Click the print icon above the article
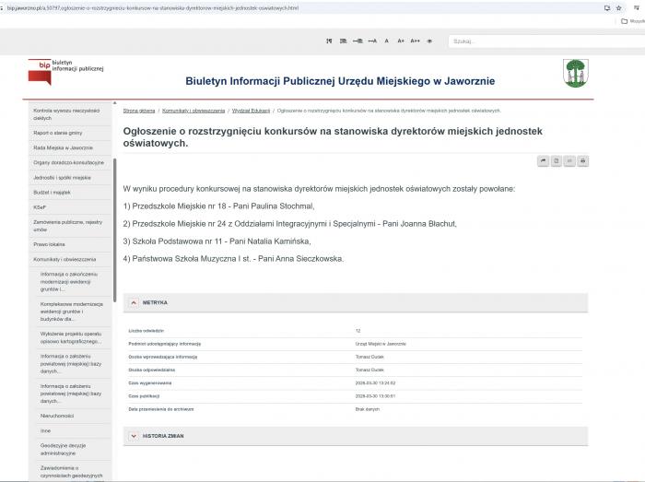 pyautogui.click(x=582, y=161)
